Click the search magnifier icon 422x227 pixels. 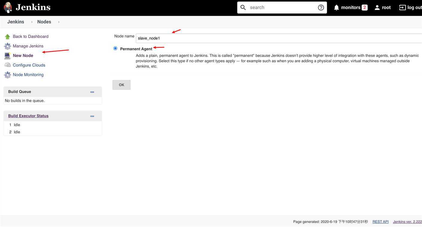(243, 7)
